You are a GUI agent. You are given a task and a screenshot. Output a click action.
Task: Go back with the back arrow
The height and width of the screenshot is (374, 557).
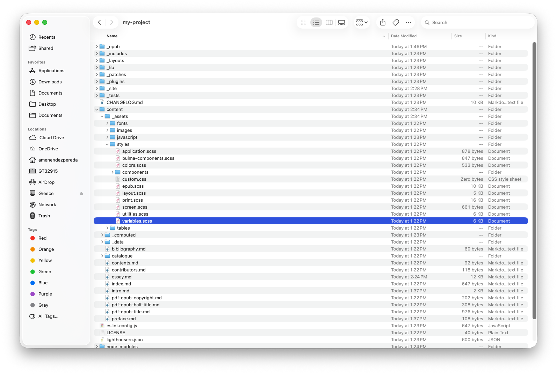coord(100,23)
